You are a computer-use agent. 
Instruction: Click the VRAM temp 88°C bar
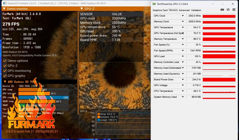tap(37, 101)
